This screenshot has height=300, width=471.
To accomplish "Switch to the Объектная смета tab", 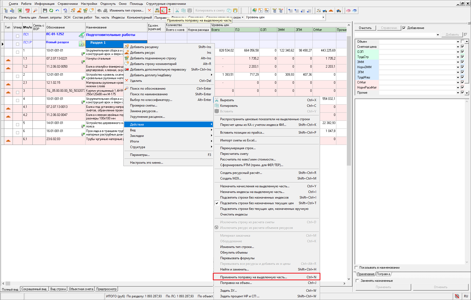I will (81, 289).
